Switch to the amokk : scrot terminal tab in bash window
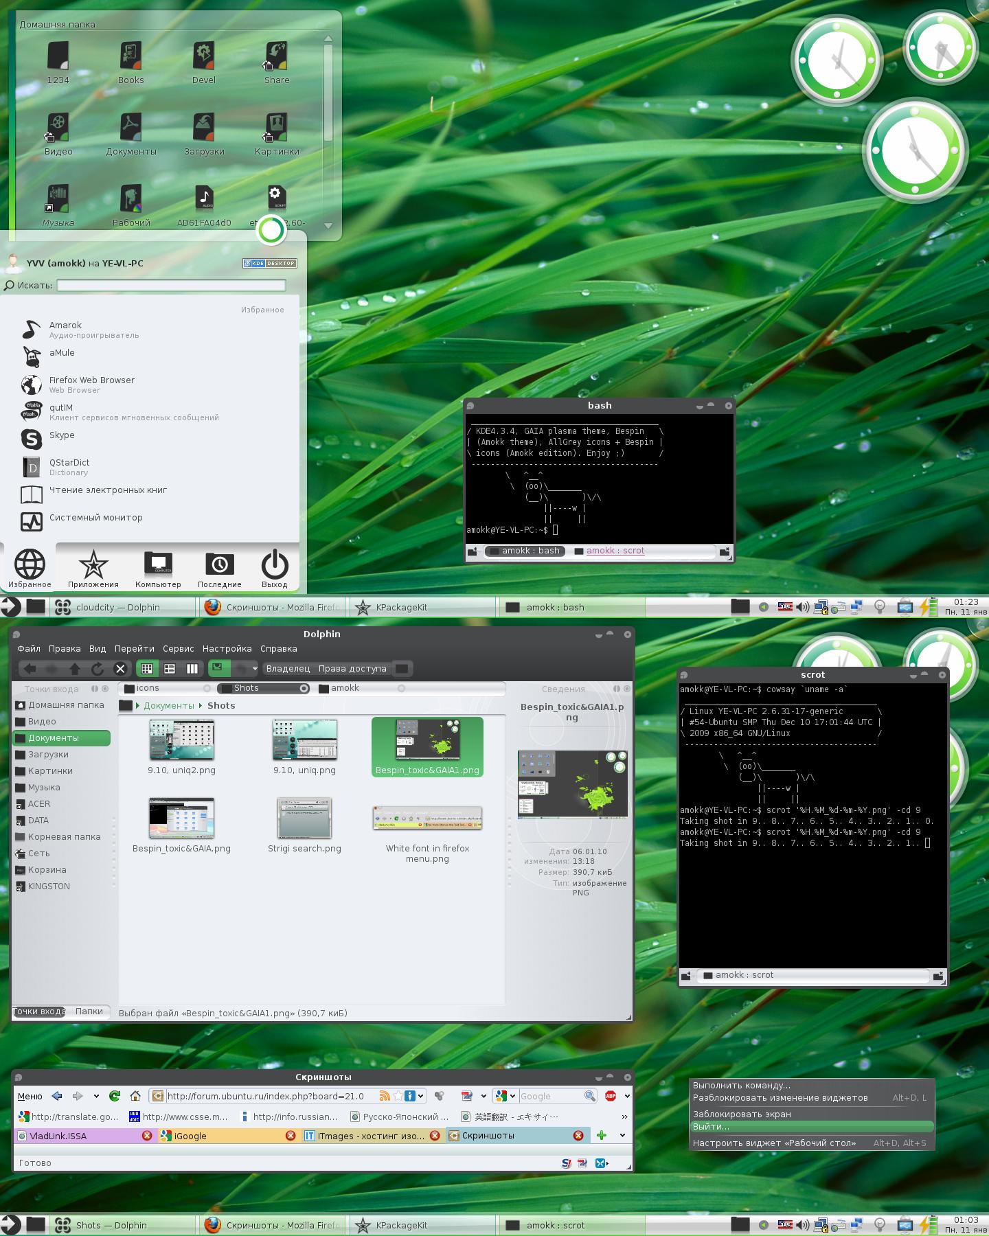Screen dimensions: 989x1236 [x=609, y=551]
